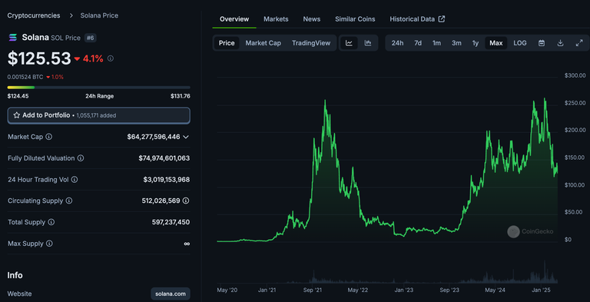Open the Overview tab
Screen dimensions: 590x302
[234, 19]
